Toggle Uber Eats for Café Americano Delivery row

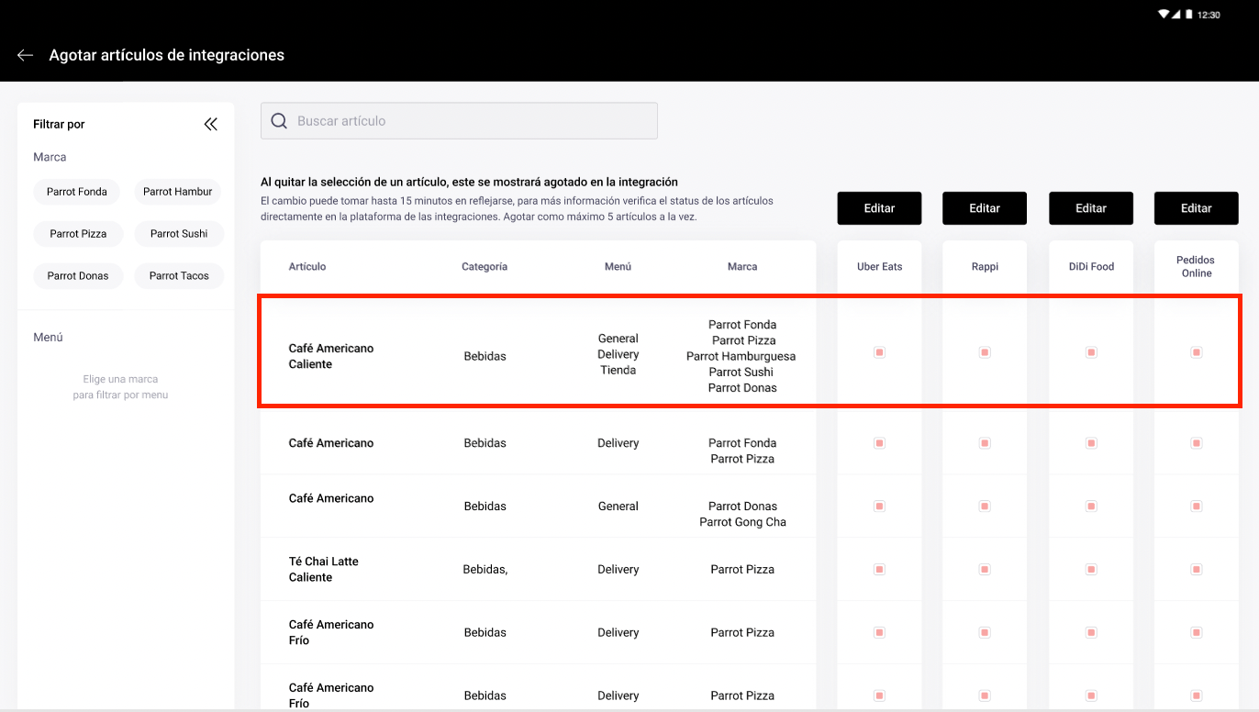point(879,443)
